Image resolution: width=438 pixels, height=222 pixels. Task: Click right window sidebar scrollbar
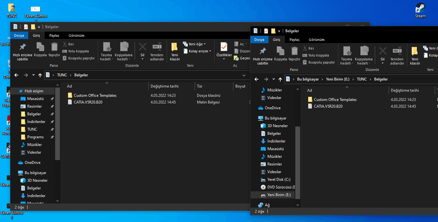coord(298,162)
